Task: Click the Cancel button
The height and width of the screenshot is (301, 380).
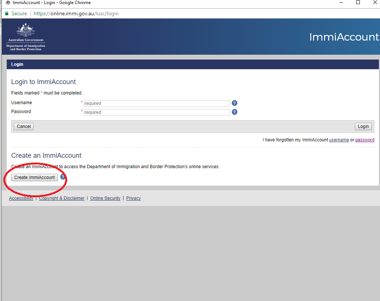Action: click(23, 127)
